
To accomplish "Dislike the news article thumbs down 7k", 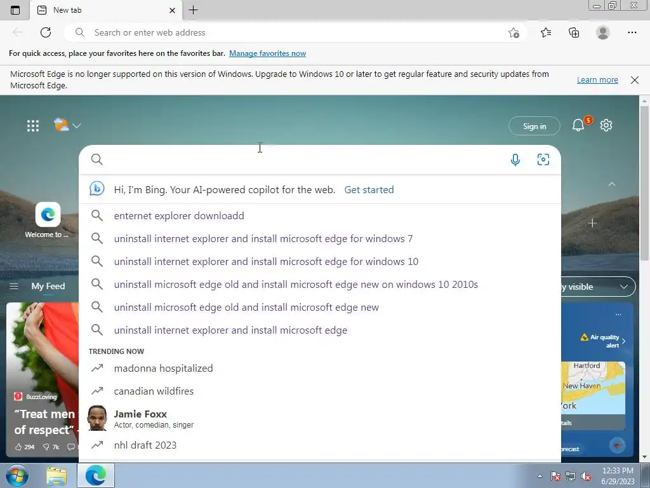I will pyautogui.click(x=51, y=447).
